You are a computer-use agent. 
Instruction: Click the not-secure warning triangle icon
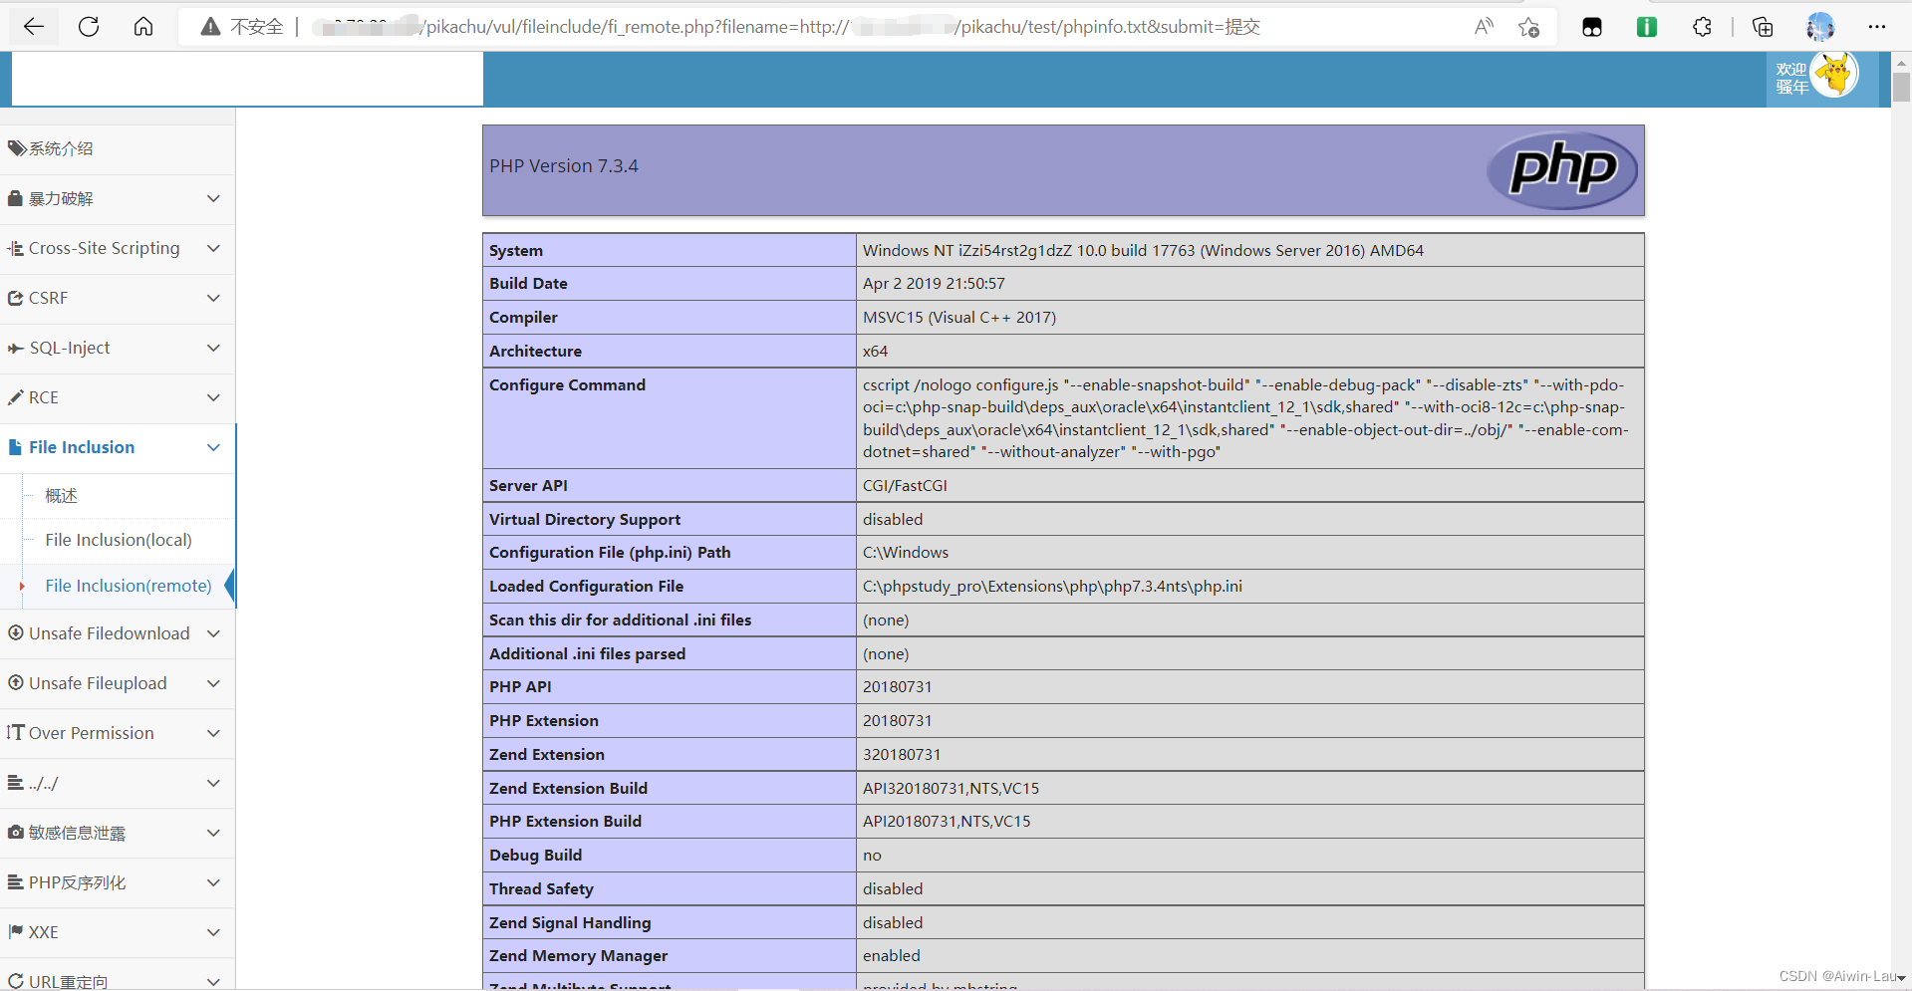pyautogui.click(x=210, y=27)
